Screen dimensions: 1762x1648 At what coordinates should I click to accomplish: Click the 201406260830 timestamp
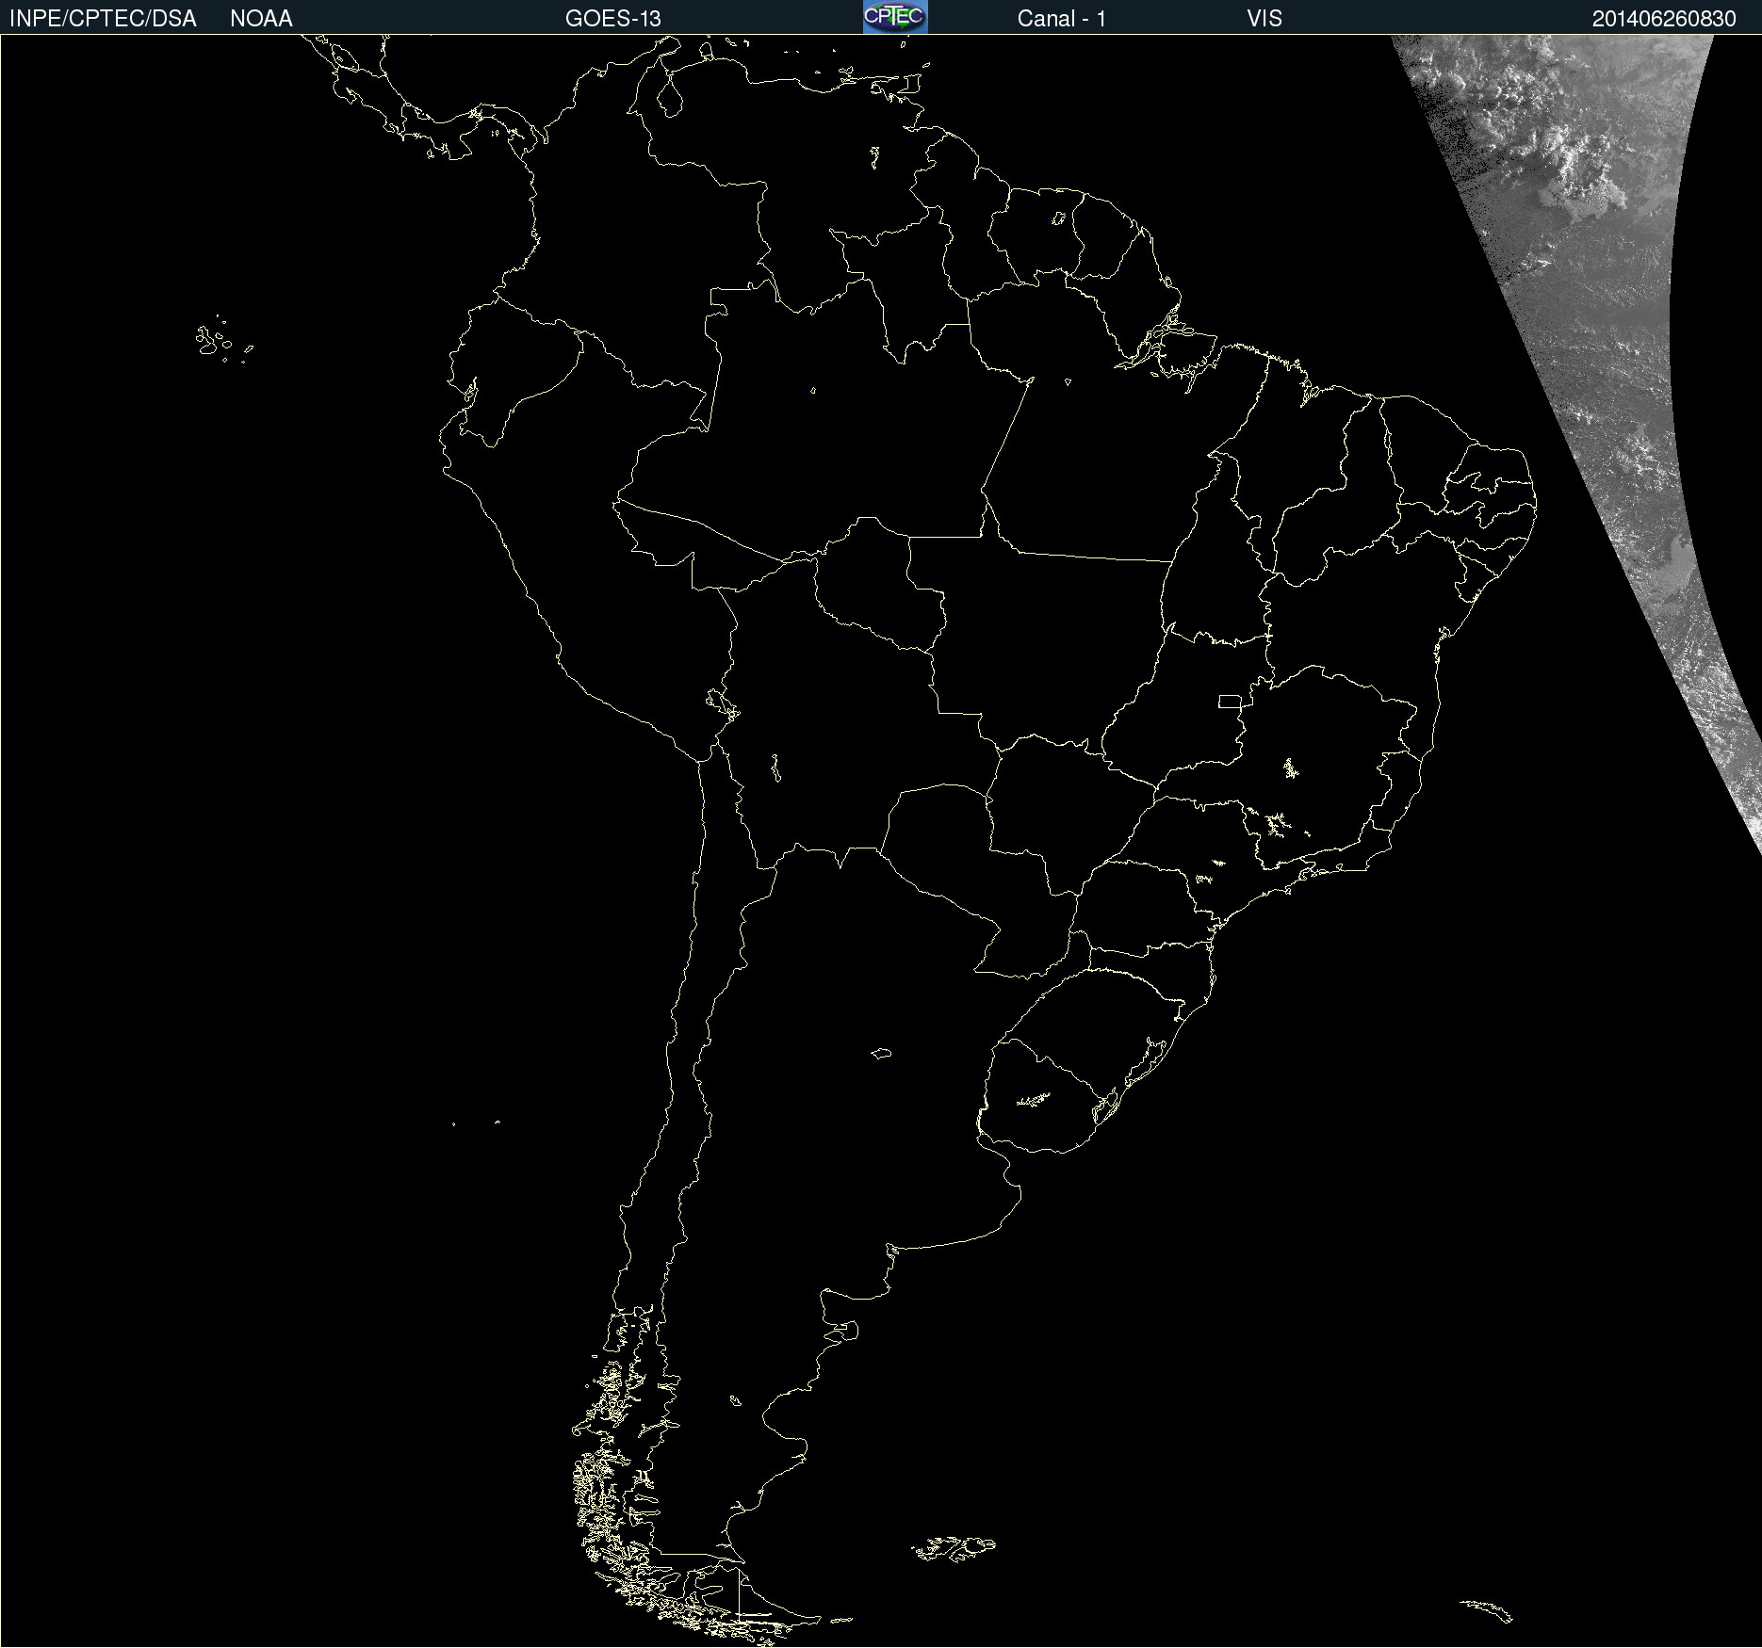(1664, 19)
